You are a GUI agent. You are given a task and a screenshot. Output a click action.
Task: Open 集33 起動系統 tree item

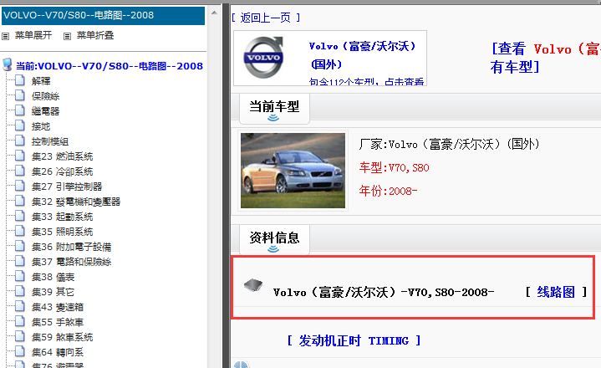click(63, 217)
